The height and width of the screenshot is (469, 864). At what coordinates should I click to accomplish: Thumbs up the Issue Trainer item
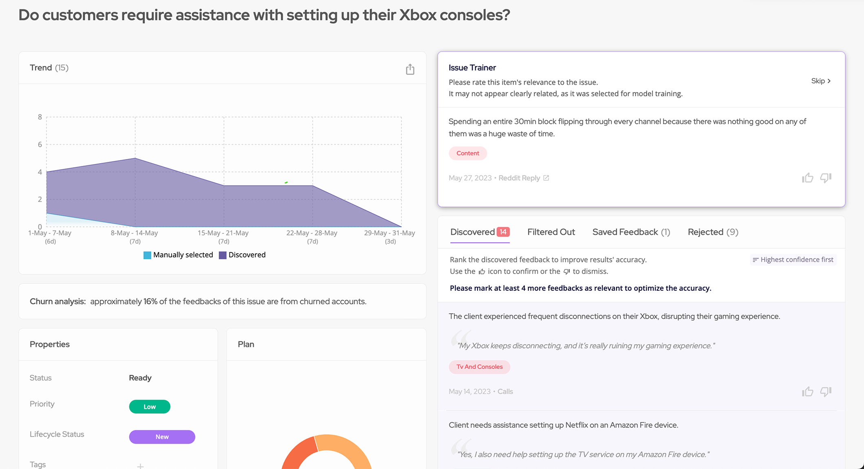[807, 178]
